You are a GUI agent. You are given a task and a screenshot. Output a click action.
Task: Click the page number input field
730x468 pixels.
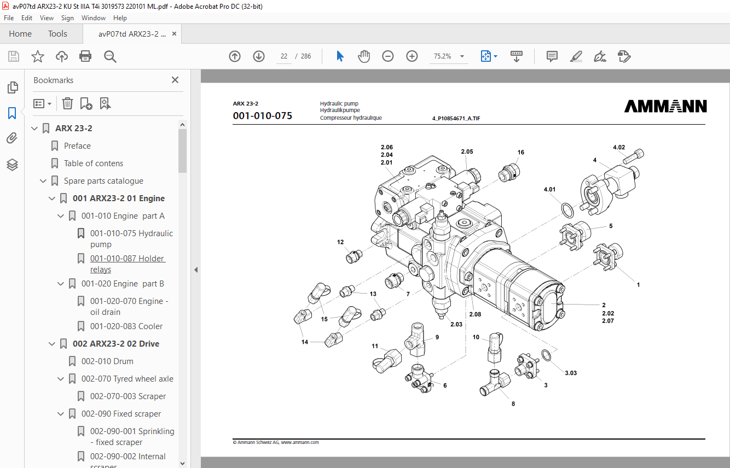pos(284,56)
